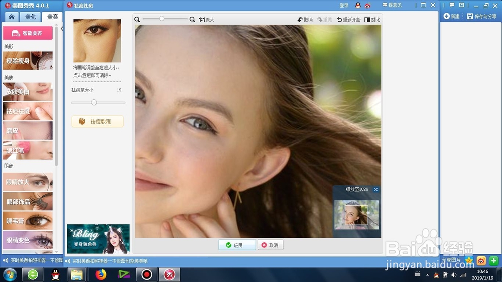Open the 祛痘教程 tutorial button
The image size is (502, 282).
pos(98,121)
